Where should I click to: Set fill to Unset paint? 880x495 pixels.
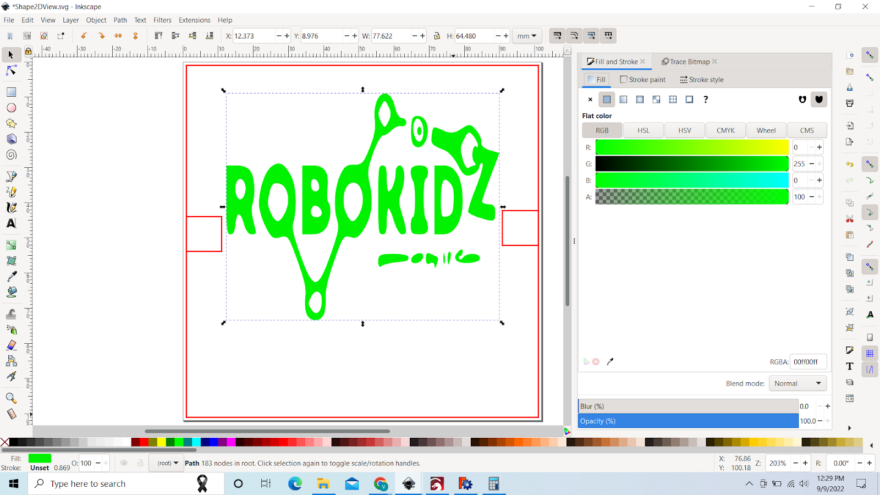706,100
